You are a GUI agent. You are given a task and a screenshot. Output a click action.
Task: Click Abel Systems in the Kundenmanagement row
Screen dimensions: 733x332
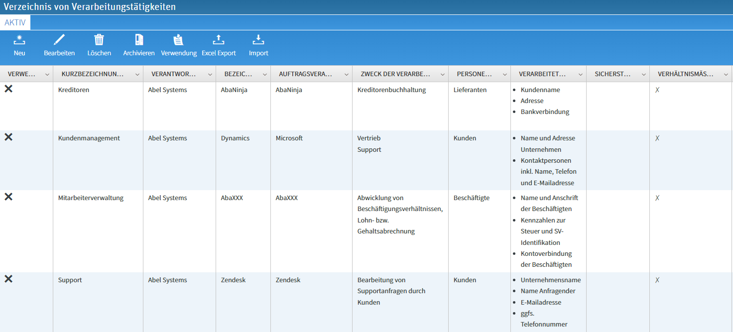(167, 138)
